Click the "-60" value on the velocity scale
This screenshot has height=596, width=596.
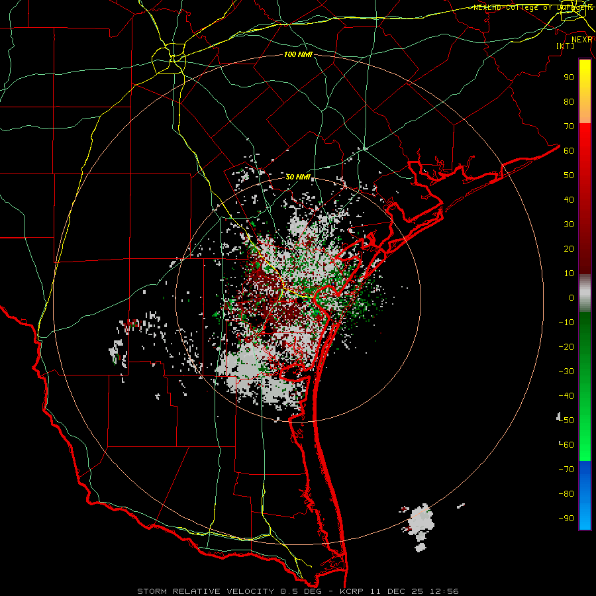[566, 445]
